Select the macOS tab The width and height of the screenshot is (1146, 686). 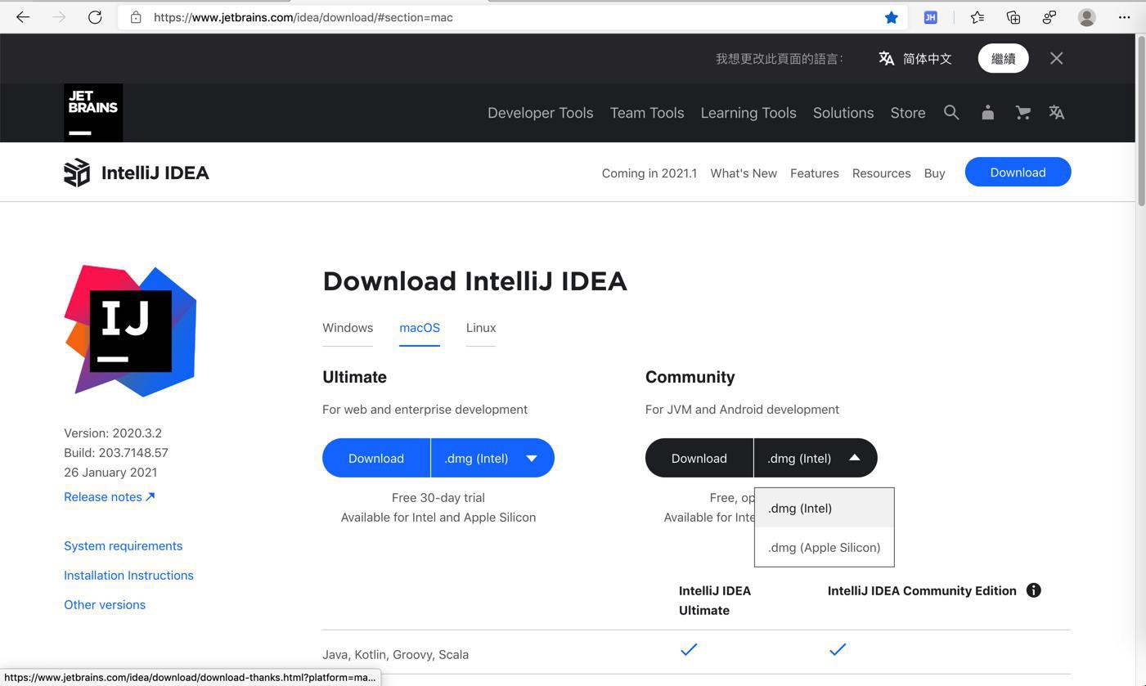[420, 328]
